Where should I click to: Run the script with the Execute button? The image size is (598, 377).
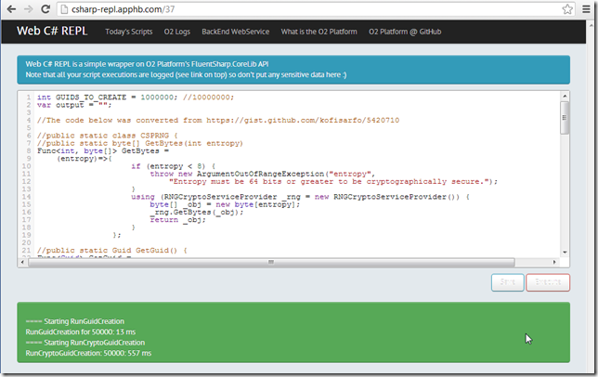(548, 282)
